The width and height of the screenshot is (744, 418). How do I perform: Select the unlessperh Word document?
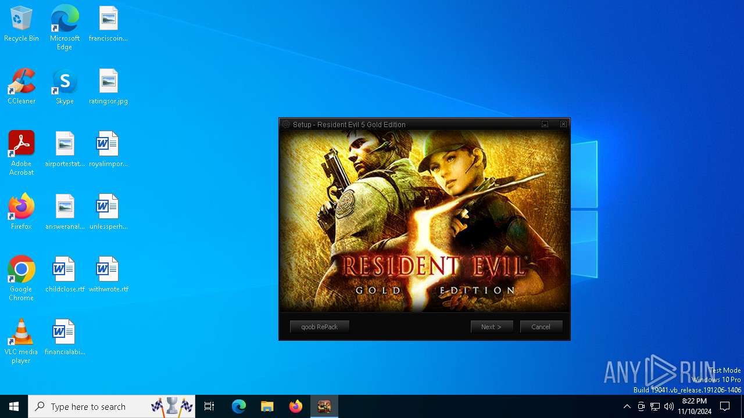point(108,212)
